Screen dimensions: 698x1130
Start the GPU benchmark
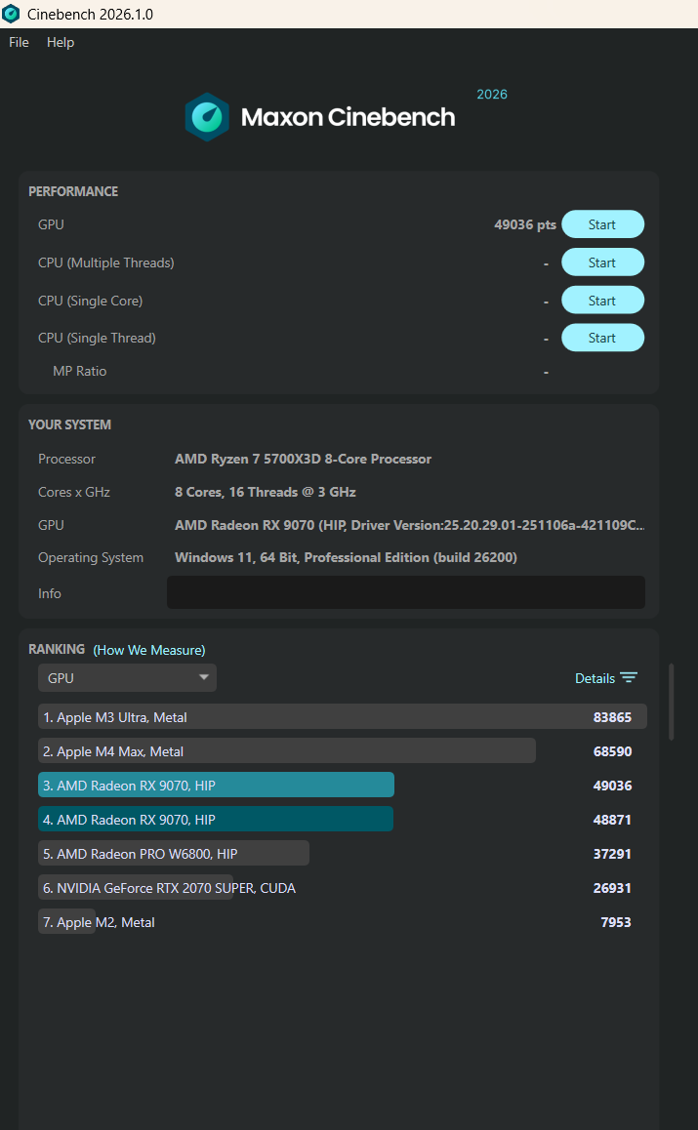(602, 224)
